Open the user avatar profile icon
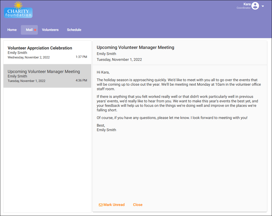 click(255, 6)
